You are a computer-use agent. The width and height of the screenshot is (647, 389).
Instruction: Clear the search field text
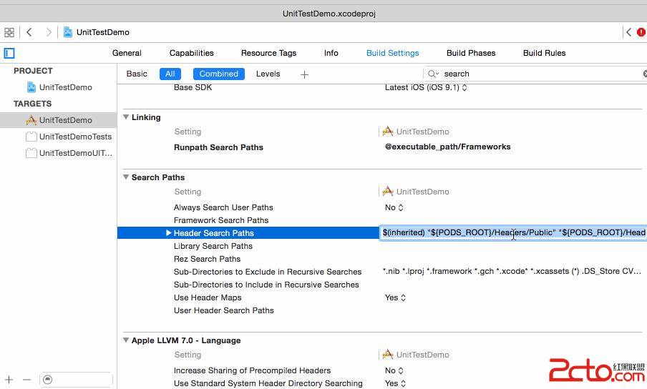click(643, 74)
